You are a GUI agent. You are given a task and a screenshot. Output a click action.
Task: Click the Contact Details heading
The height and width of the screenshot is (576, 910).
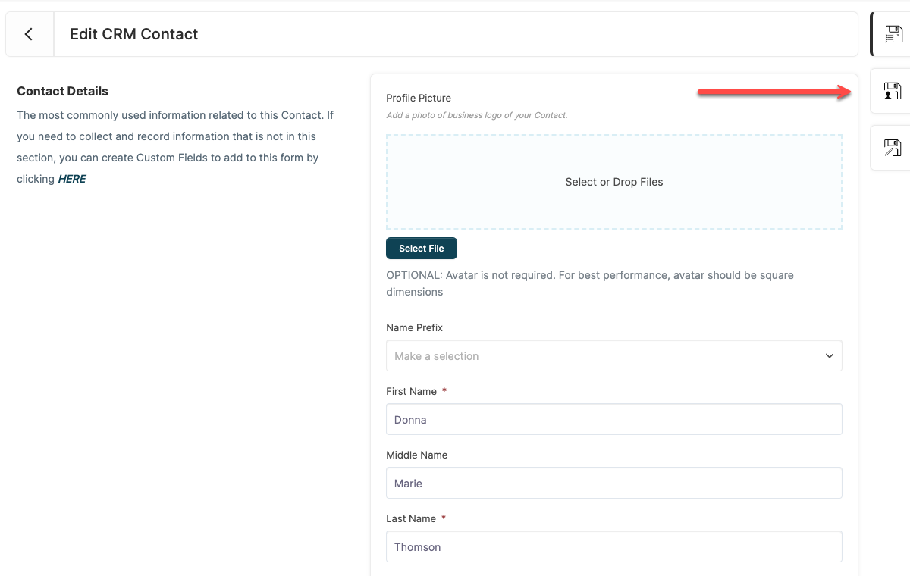63,91
